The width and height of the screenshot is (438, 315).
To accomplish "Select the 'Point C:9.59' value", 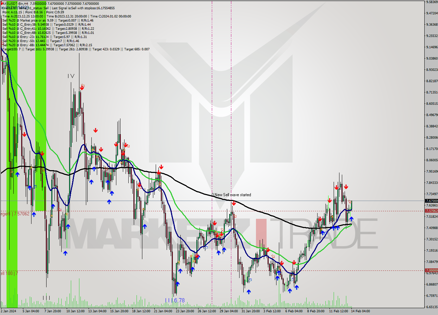I will click(55, 12).
